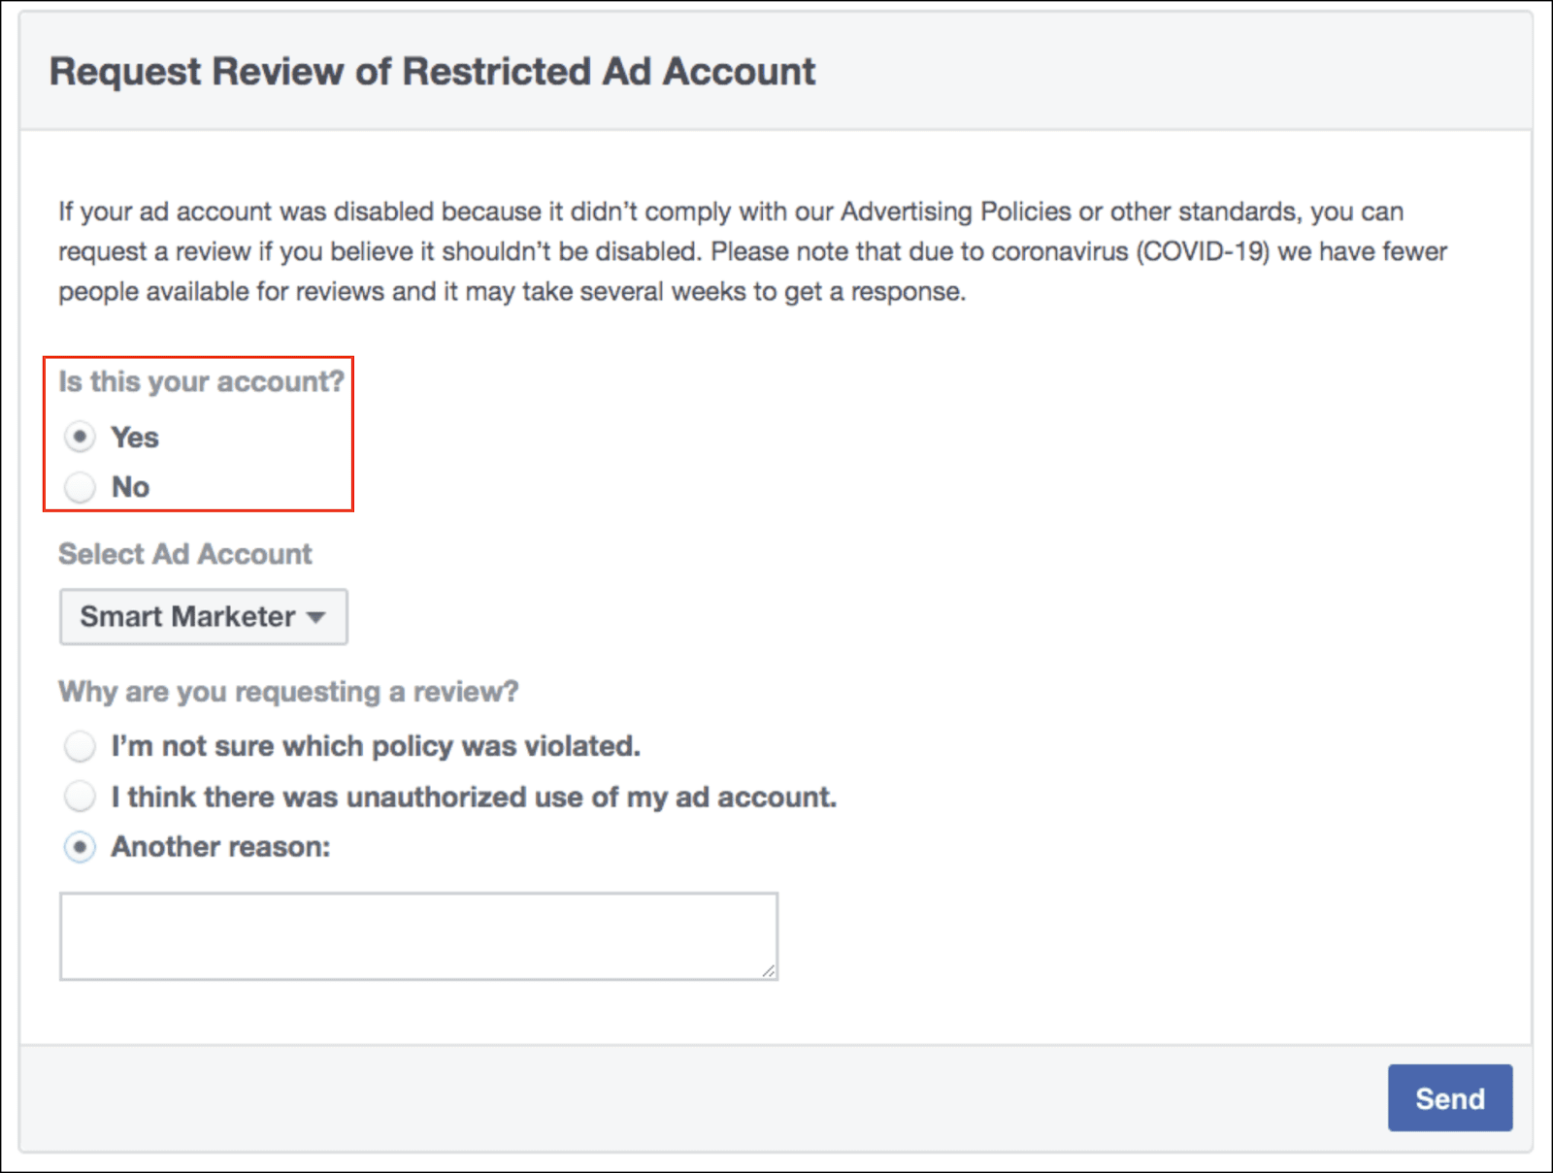Select the Another reason radio circle
The image size is (1553, 1173).
[80, 847]
